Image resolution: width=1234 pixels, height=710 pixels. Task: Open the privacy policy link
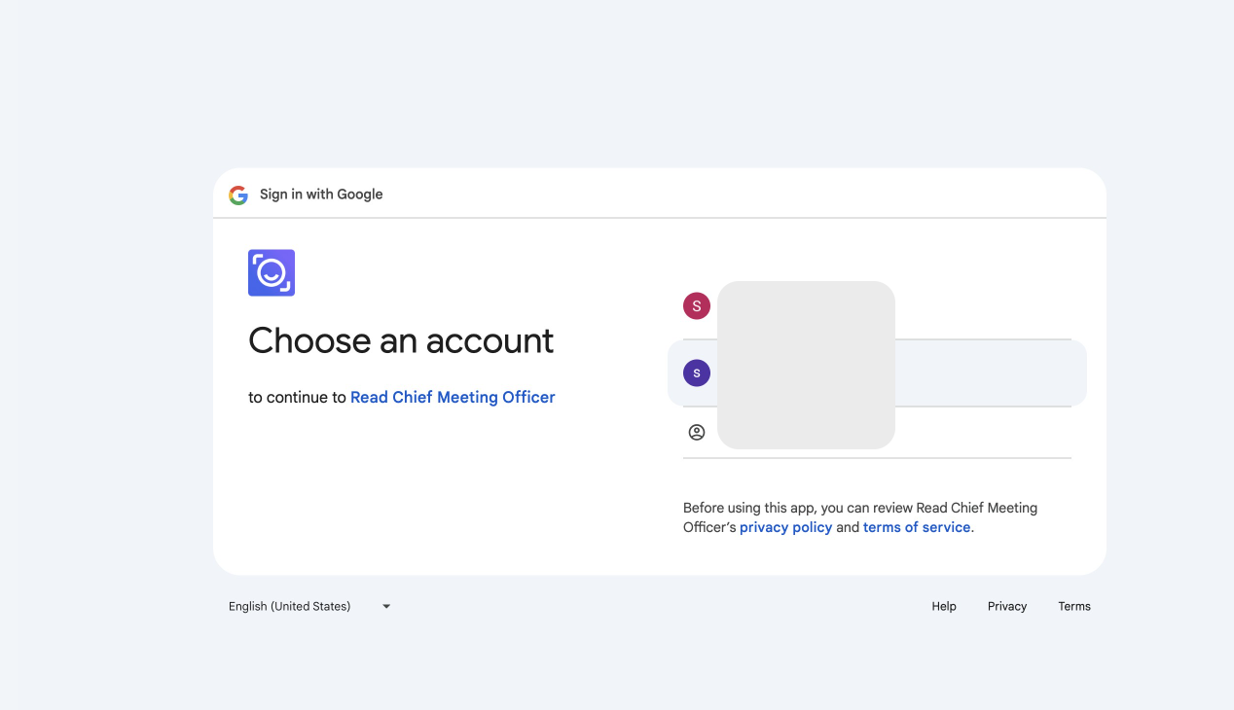pyautogui.click(x=786, y=527)
